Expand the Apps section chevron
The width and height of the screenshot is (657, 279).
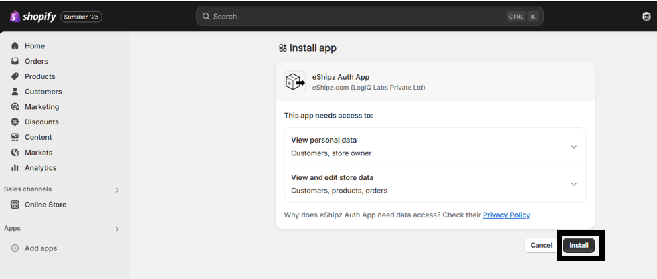coord(117,229)
